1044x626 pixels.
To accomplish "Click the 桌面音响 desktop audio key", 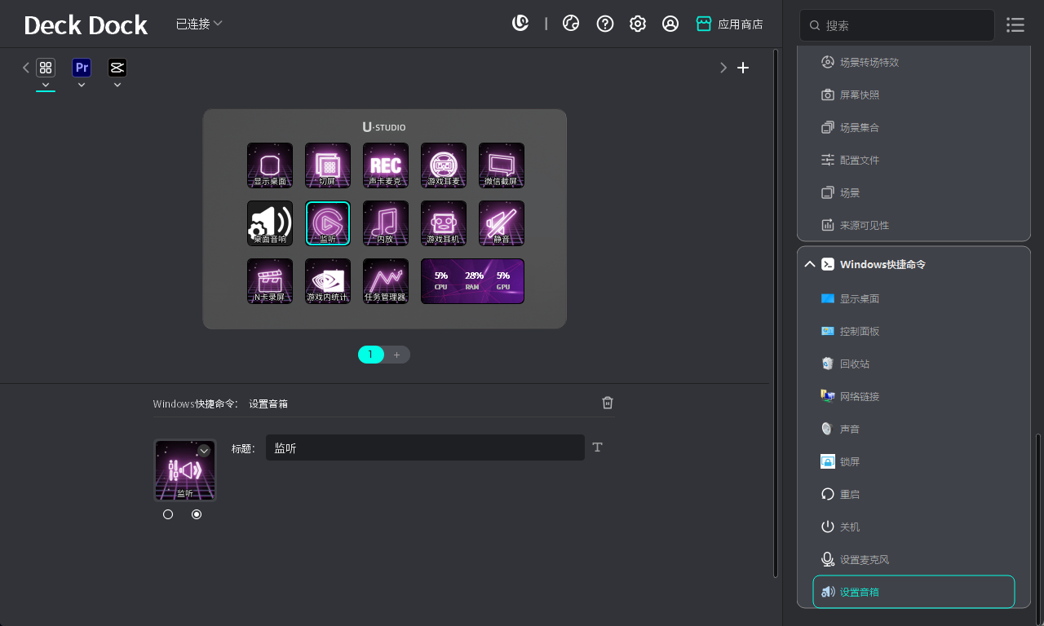I will click(269, 223).
